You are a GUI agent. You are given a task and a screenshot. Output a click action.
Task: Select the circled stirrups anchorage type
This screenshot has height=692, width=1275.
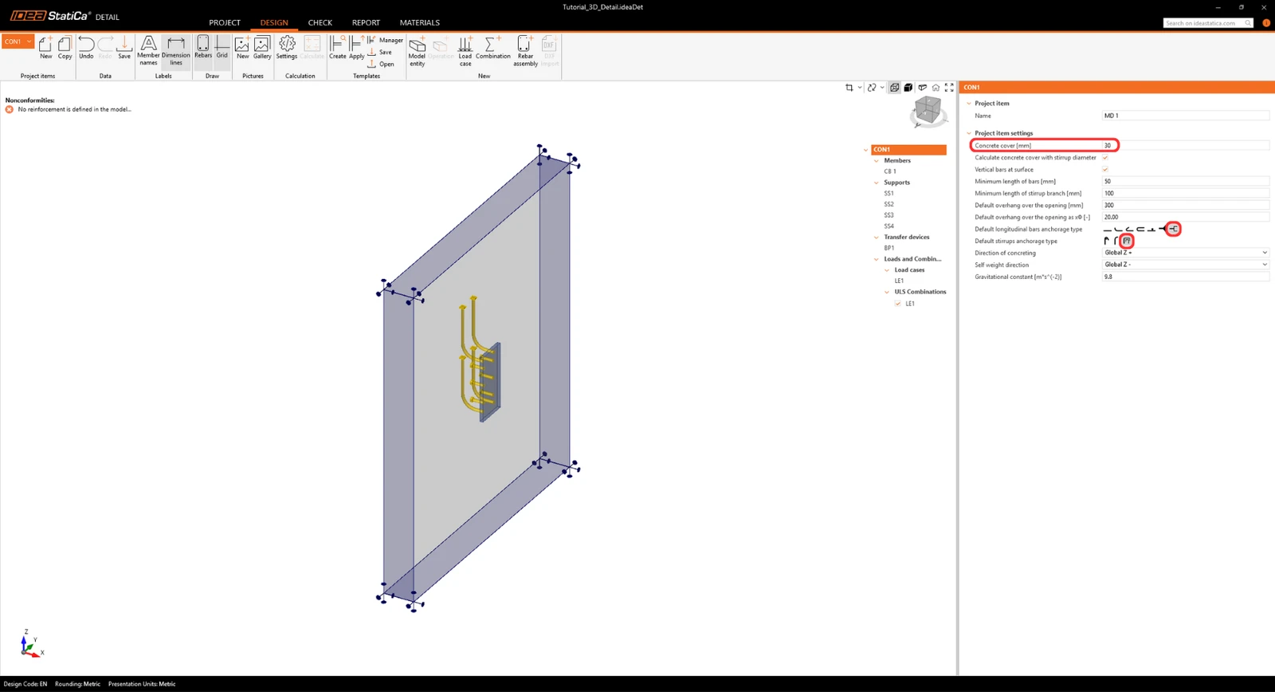1126,241
